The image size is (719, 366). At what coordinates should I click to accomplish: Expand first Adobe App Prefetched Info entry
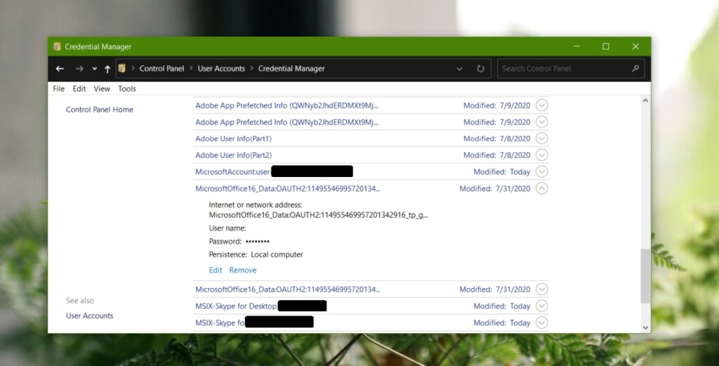point(541,105)
